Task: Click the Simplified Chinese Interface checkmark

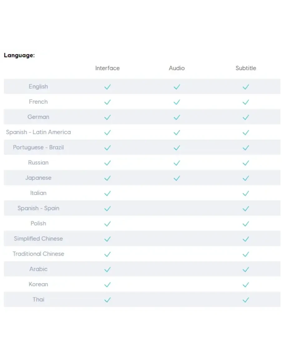Action: [x=107, y=239]
